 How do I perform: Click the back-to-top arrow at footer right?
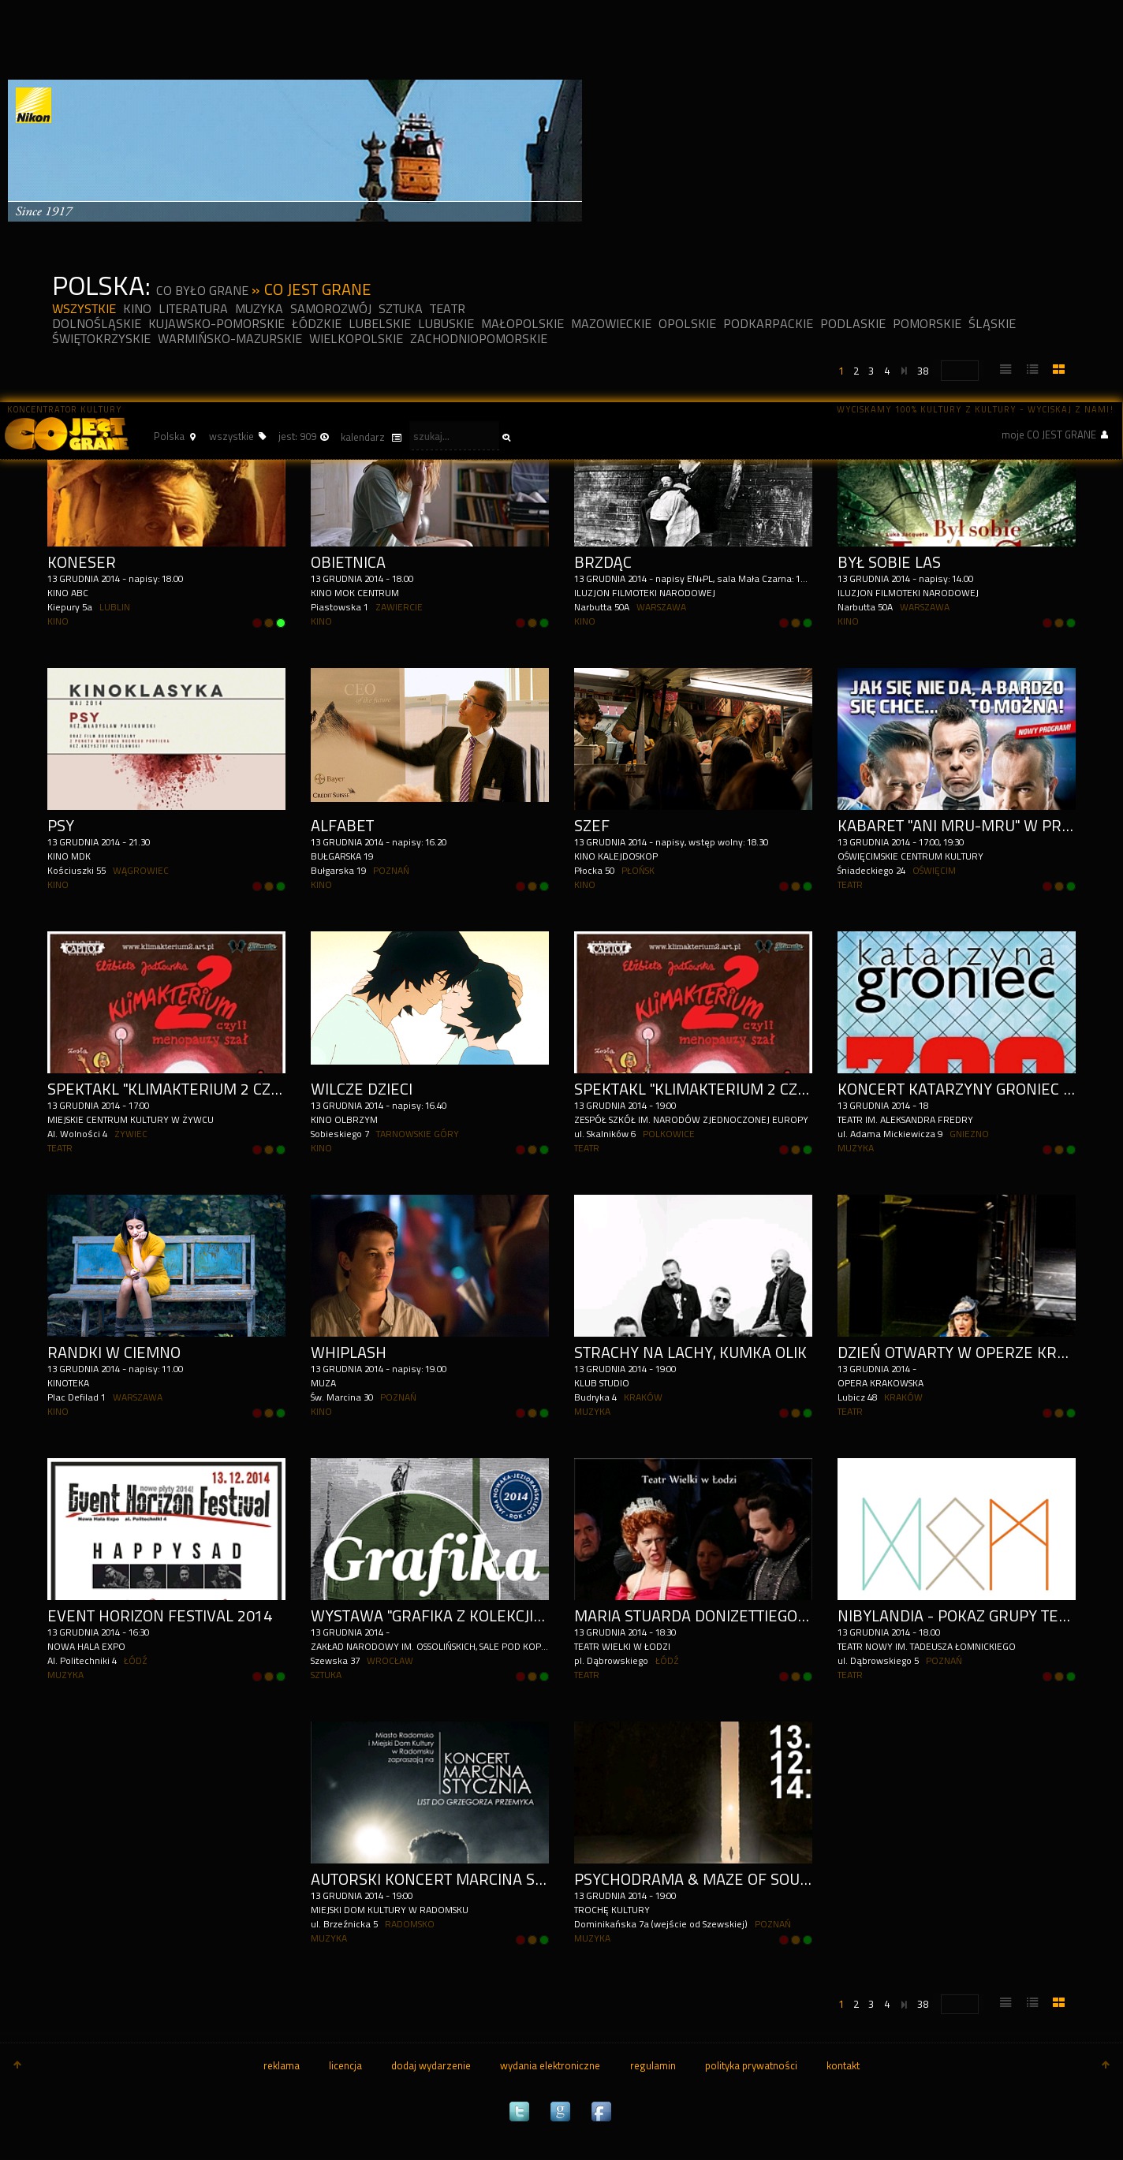coord(1106,2065)
